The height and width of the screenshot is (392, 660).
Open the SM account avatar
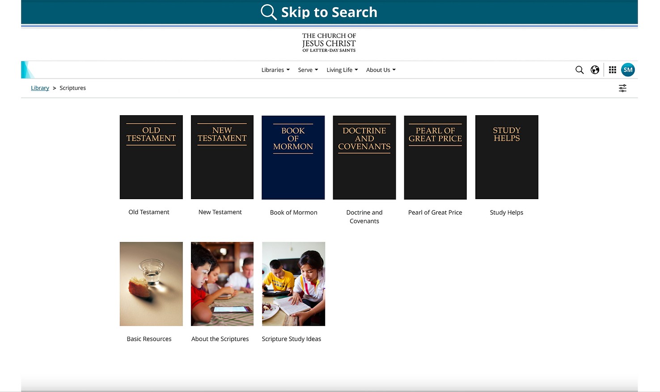pyautogui.click(x=628, y=70)
